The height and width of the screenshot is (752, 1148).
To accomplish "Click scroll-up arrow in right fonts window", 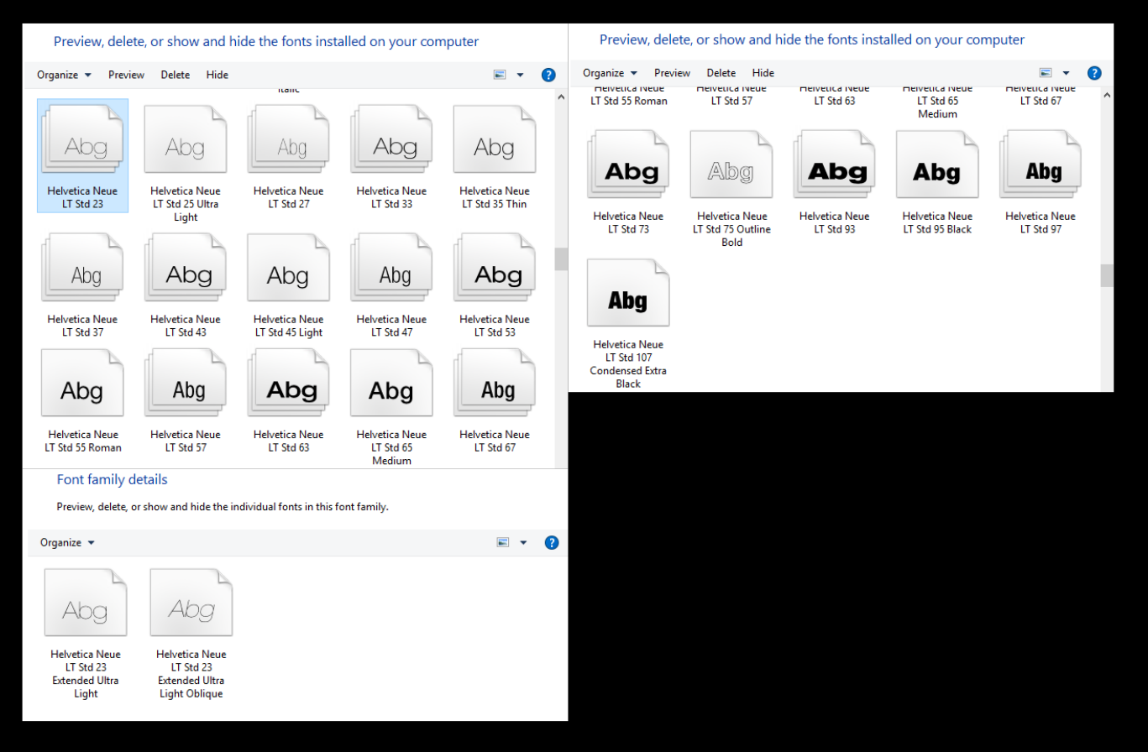I will [x=1107, y=96].
